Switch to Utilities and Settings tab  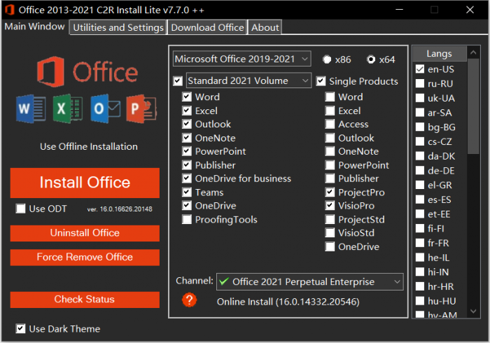coord(118,27)
